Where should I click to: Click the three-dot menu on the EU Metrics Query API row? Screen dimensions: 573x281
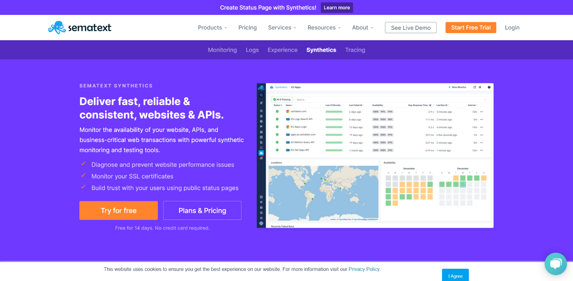tap(481, 143)
